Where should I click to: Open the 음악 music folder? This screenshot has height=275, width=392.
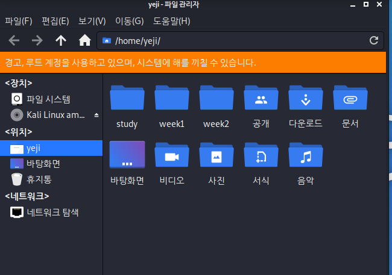click(306, 164)
